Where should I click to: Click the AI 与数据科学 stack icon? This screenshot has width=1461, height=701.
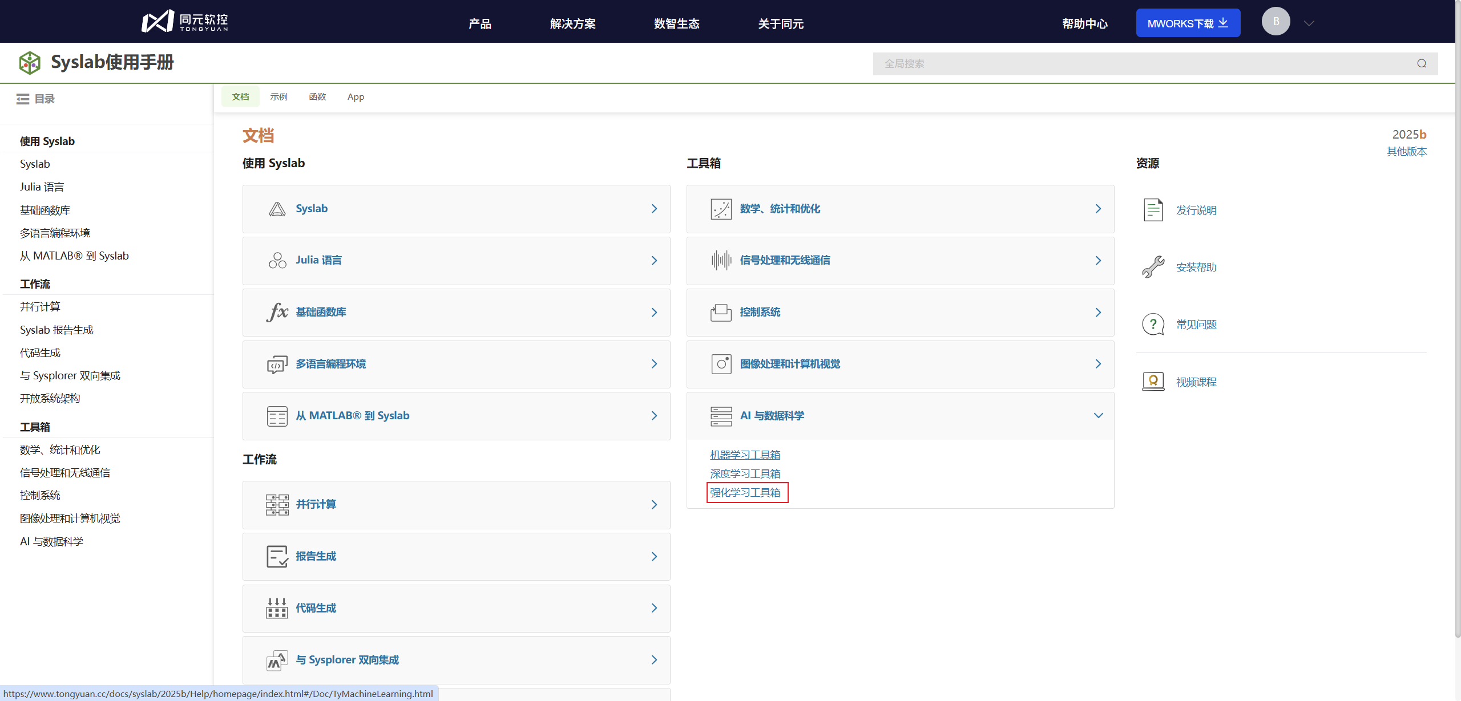pos(721,416)
